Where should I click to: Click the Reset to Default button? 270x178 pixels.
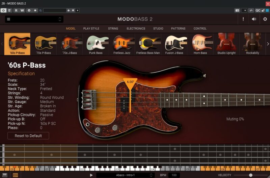point(28,136)
